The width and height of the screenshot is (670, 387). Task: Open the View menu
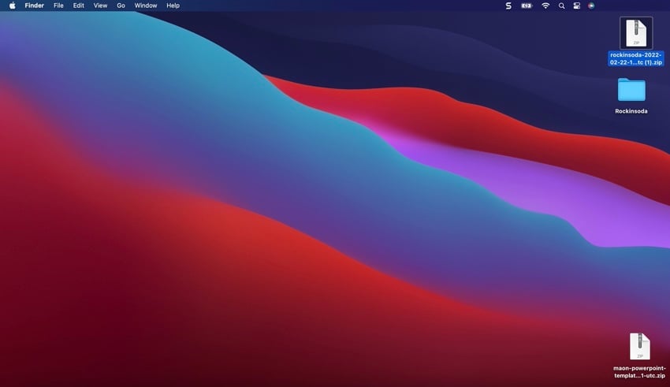100,6
